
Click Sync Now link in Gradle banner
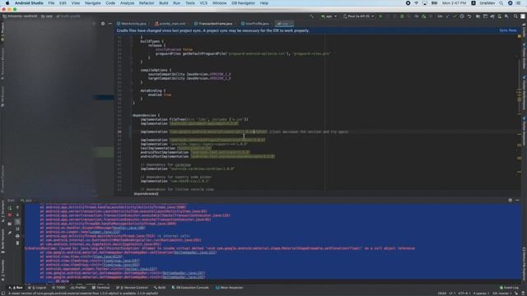pyautogui.click(x=508, y=30)
